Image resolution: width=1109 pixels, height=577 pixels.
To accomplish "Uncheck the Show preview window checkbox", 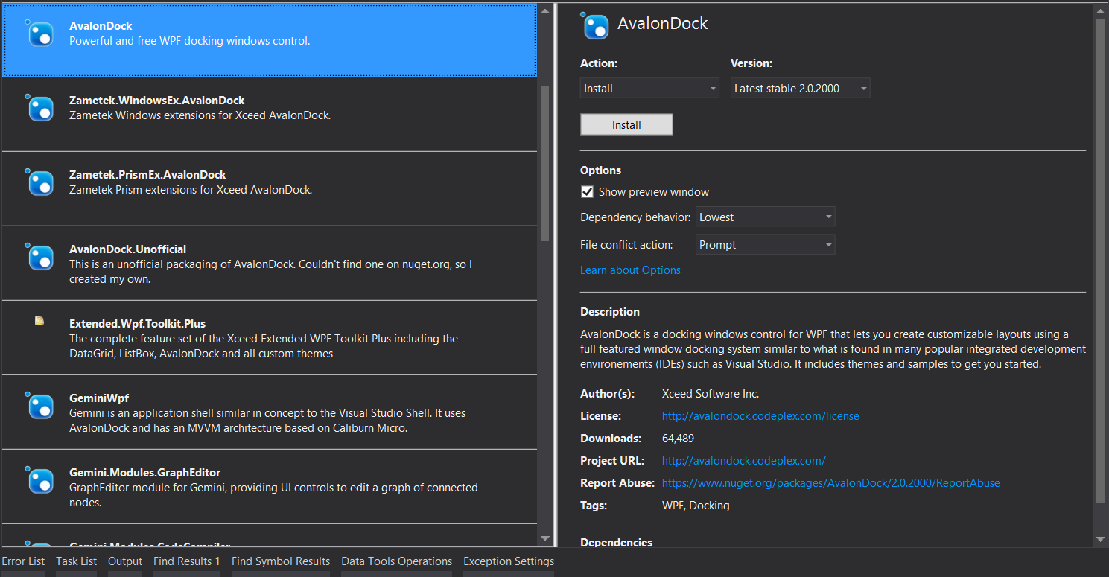I will pos(587,192).
